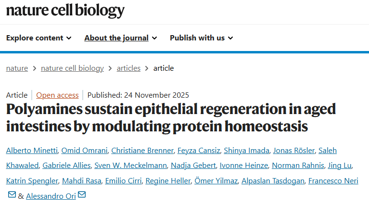Image resolution: width=369 pixels, height=205 pixels.
Task: Expand the Explore content dropdown
Action: point(38,38)
